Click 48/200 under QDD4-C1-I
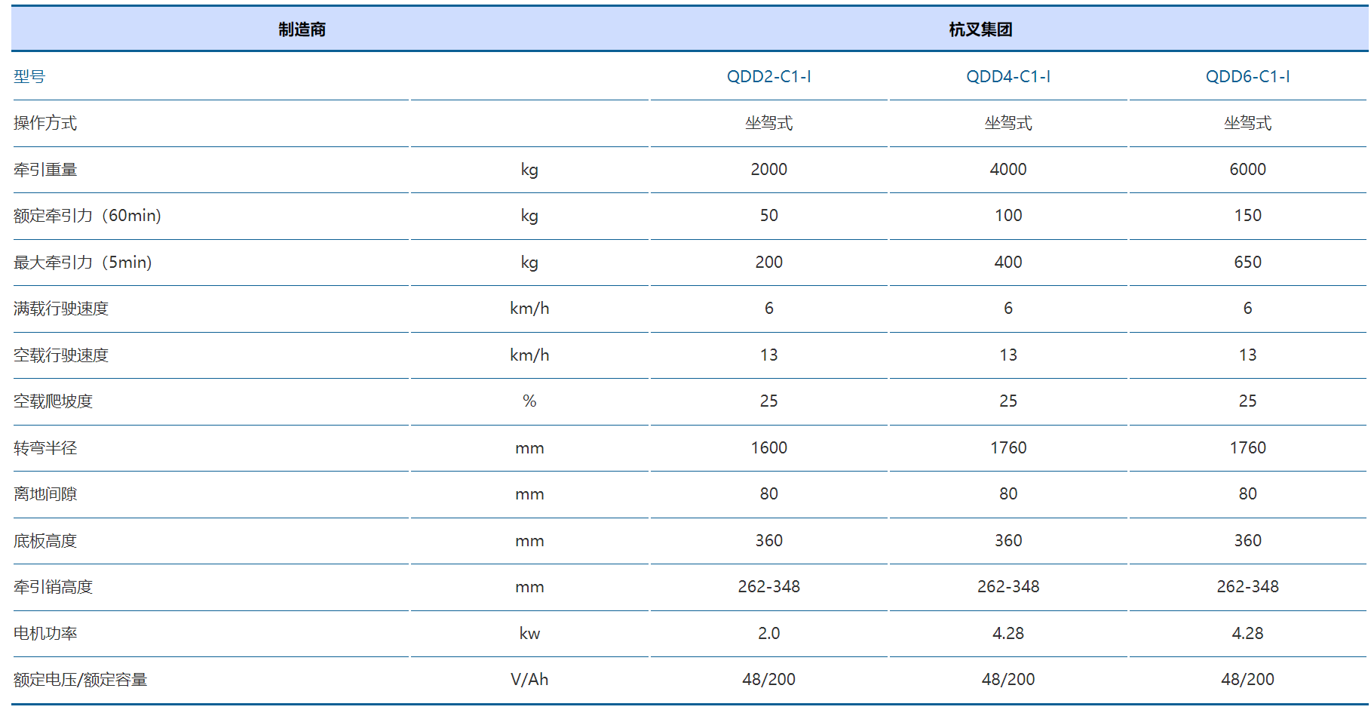The image size is (1371, 716). click(1008, 680)
